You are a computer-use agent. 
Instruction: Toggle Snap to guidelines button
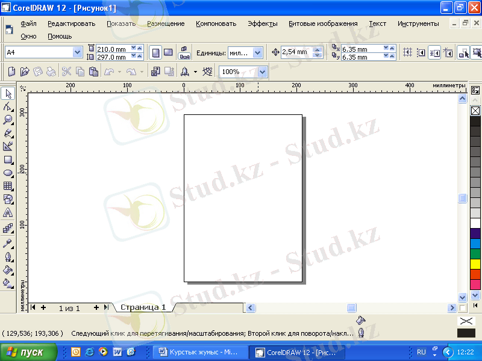(x=421, y=52)
